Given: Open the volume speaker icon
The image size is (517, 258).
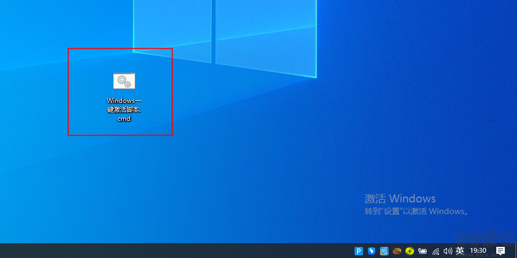Looking at the screenshot, I should (447, 251).
